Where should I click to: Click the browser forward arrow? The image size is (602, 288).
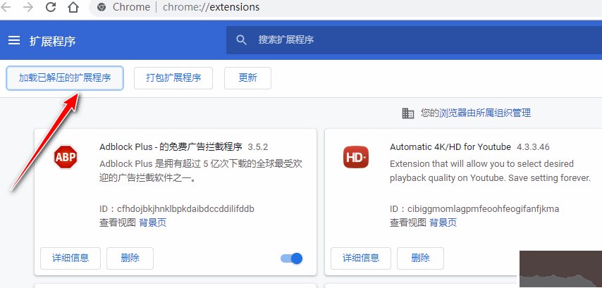click(x=28, y=7)
